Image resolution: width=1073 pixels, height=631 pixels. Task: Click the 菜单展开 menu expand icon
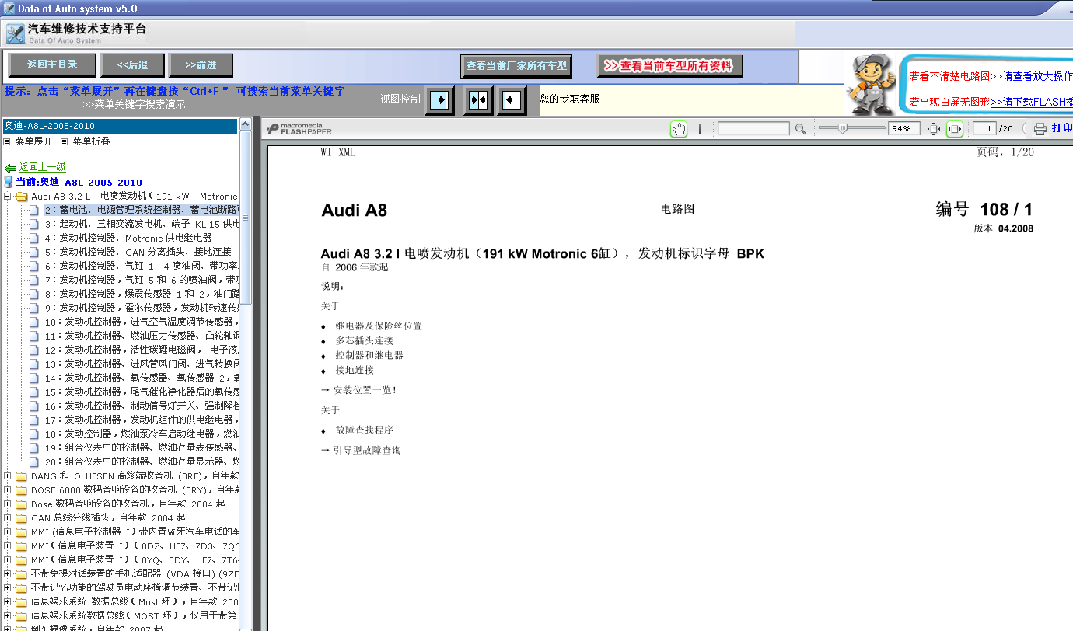click(7, 141)
